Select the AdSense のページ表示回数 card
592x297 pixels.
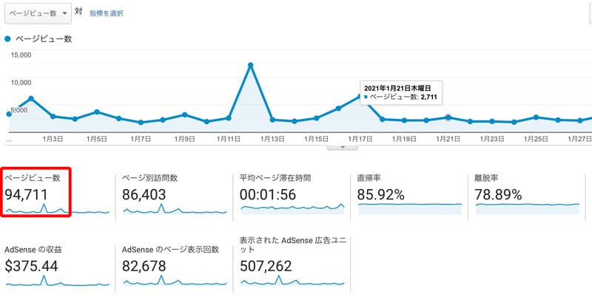pyautogui.click(x=174, y=266)
